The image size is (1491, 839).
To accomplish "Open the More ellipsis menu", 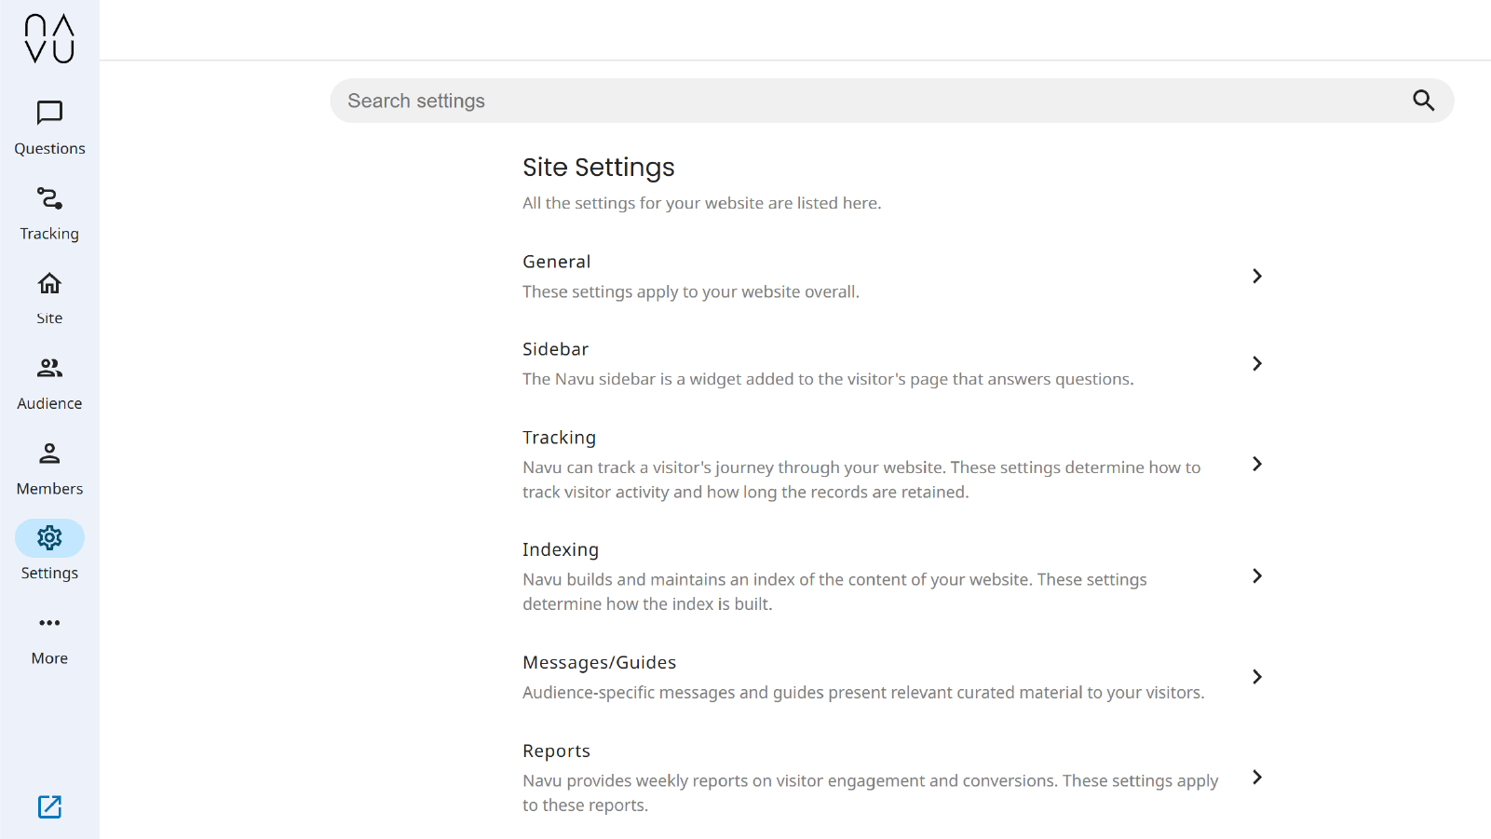I will pyautogui.click(x=49, y=623).
